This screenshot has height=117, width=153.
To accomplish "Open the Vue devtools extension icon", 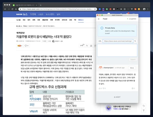I will pyautogui.click(x=132, y=9).
